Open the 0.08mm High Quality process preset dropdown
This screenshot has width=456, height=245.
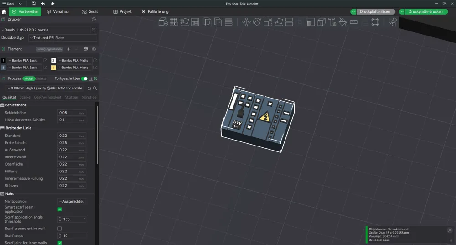pyautogui.click(x=45, y=88)
